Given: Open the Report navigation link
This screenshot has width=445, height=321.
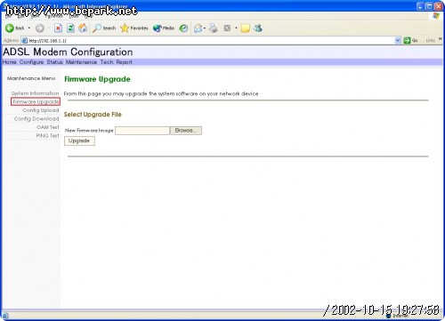Looking at the screenshot, I should click(125, 62).
